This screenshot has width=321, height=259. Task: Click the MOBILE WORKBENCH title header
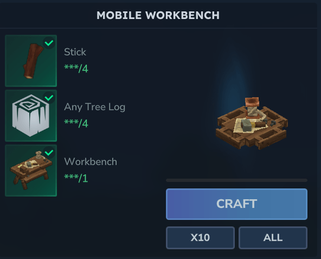158,15
